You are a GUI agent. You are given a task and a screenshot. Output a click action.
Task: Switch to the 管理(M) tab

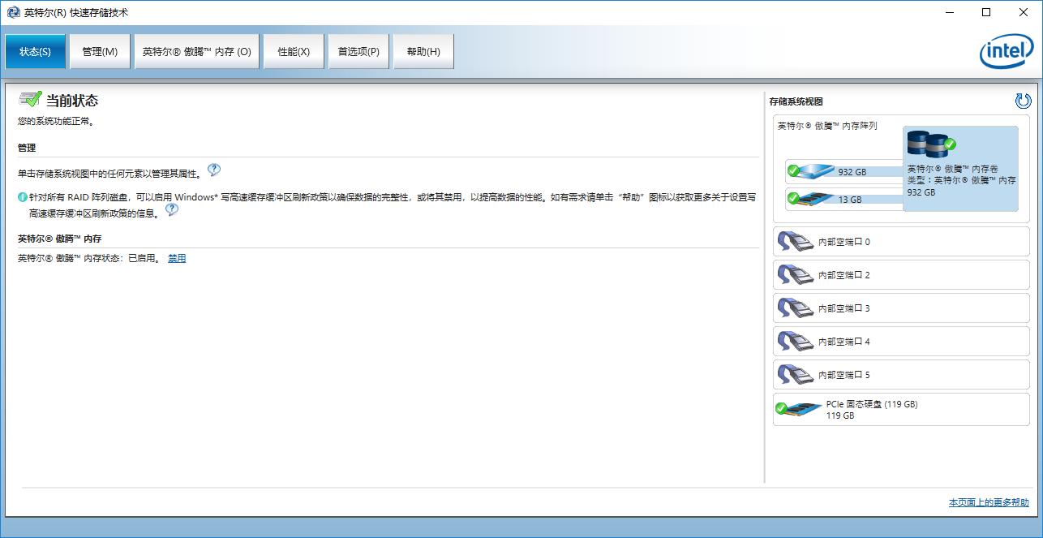99,51
